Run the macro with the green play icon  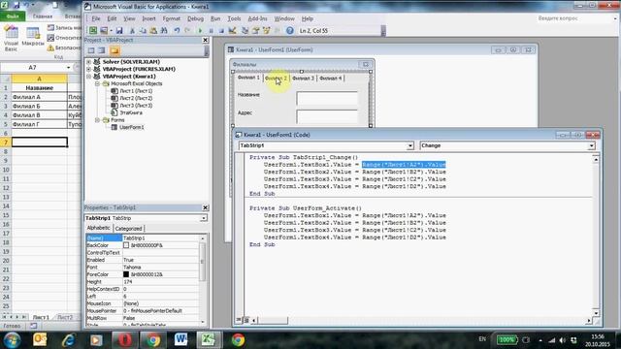pyautogui.click(x=200, y=30)
